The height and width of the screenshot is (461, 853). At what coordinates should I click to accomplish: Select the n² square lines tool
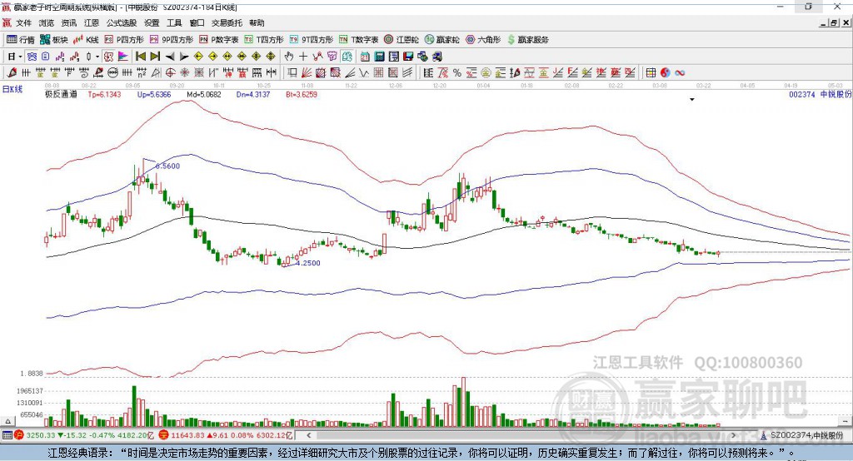point(142,72)
